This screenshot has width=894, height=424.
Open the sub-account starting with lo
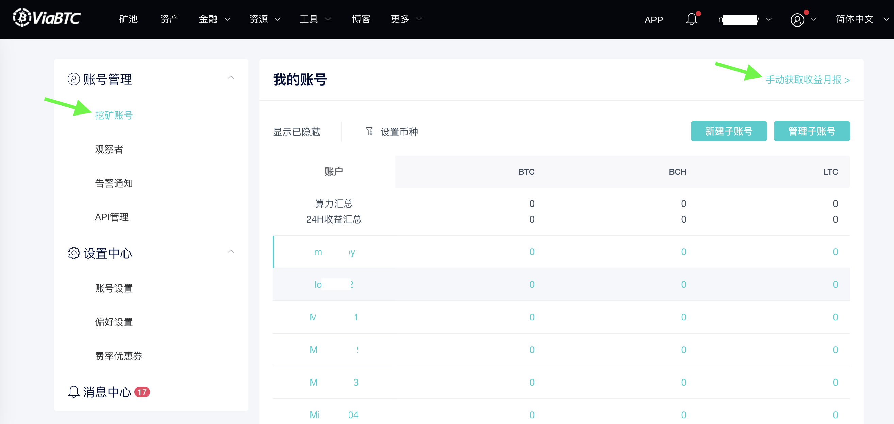[x=333, y=285]
